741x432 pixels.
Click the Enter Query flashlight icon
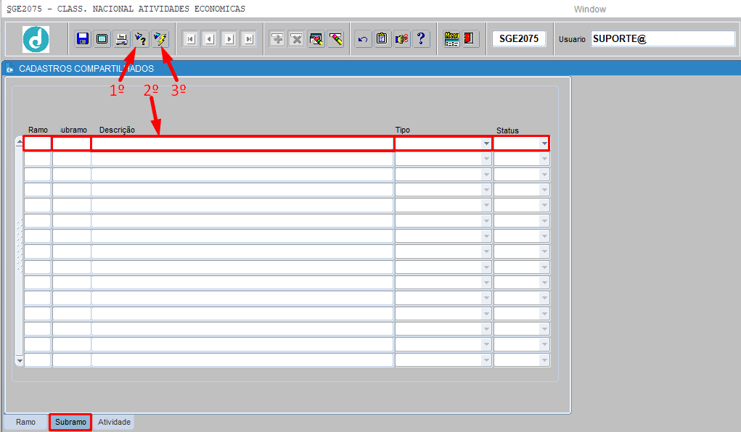click(141, 39)
